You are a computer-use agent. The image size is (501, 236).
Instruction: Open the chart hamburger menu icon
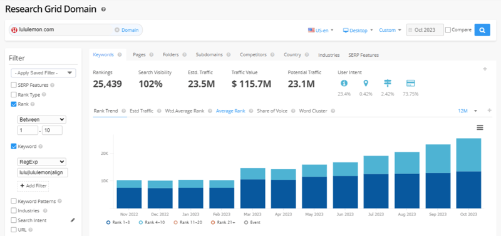click(x=480, y=127)
